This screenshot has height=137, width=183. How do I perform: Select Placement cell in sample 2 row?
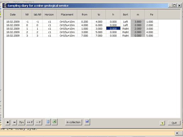67,32
